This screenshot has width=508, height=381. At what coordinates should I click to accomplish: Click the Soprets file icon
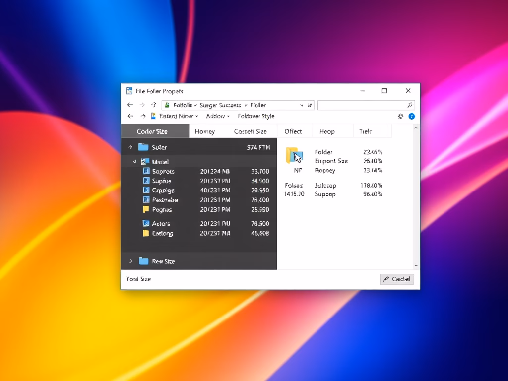[x=146, y=171]
